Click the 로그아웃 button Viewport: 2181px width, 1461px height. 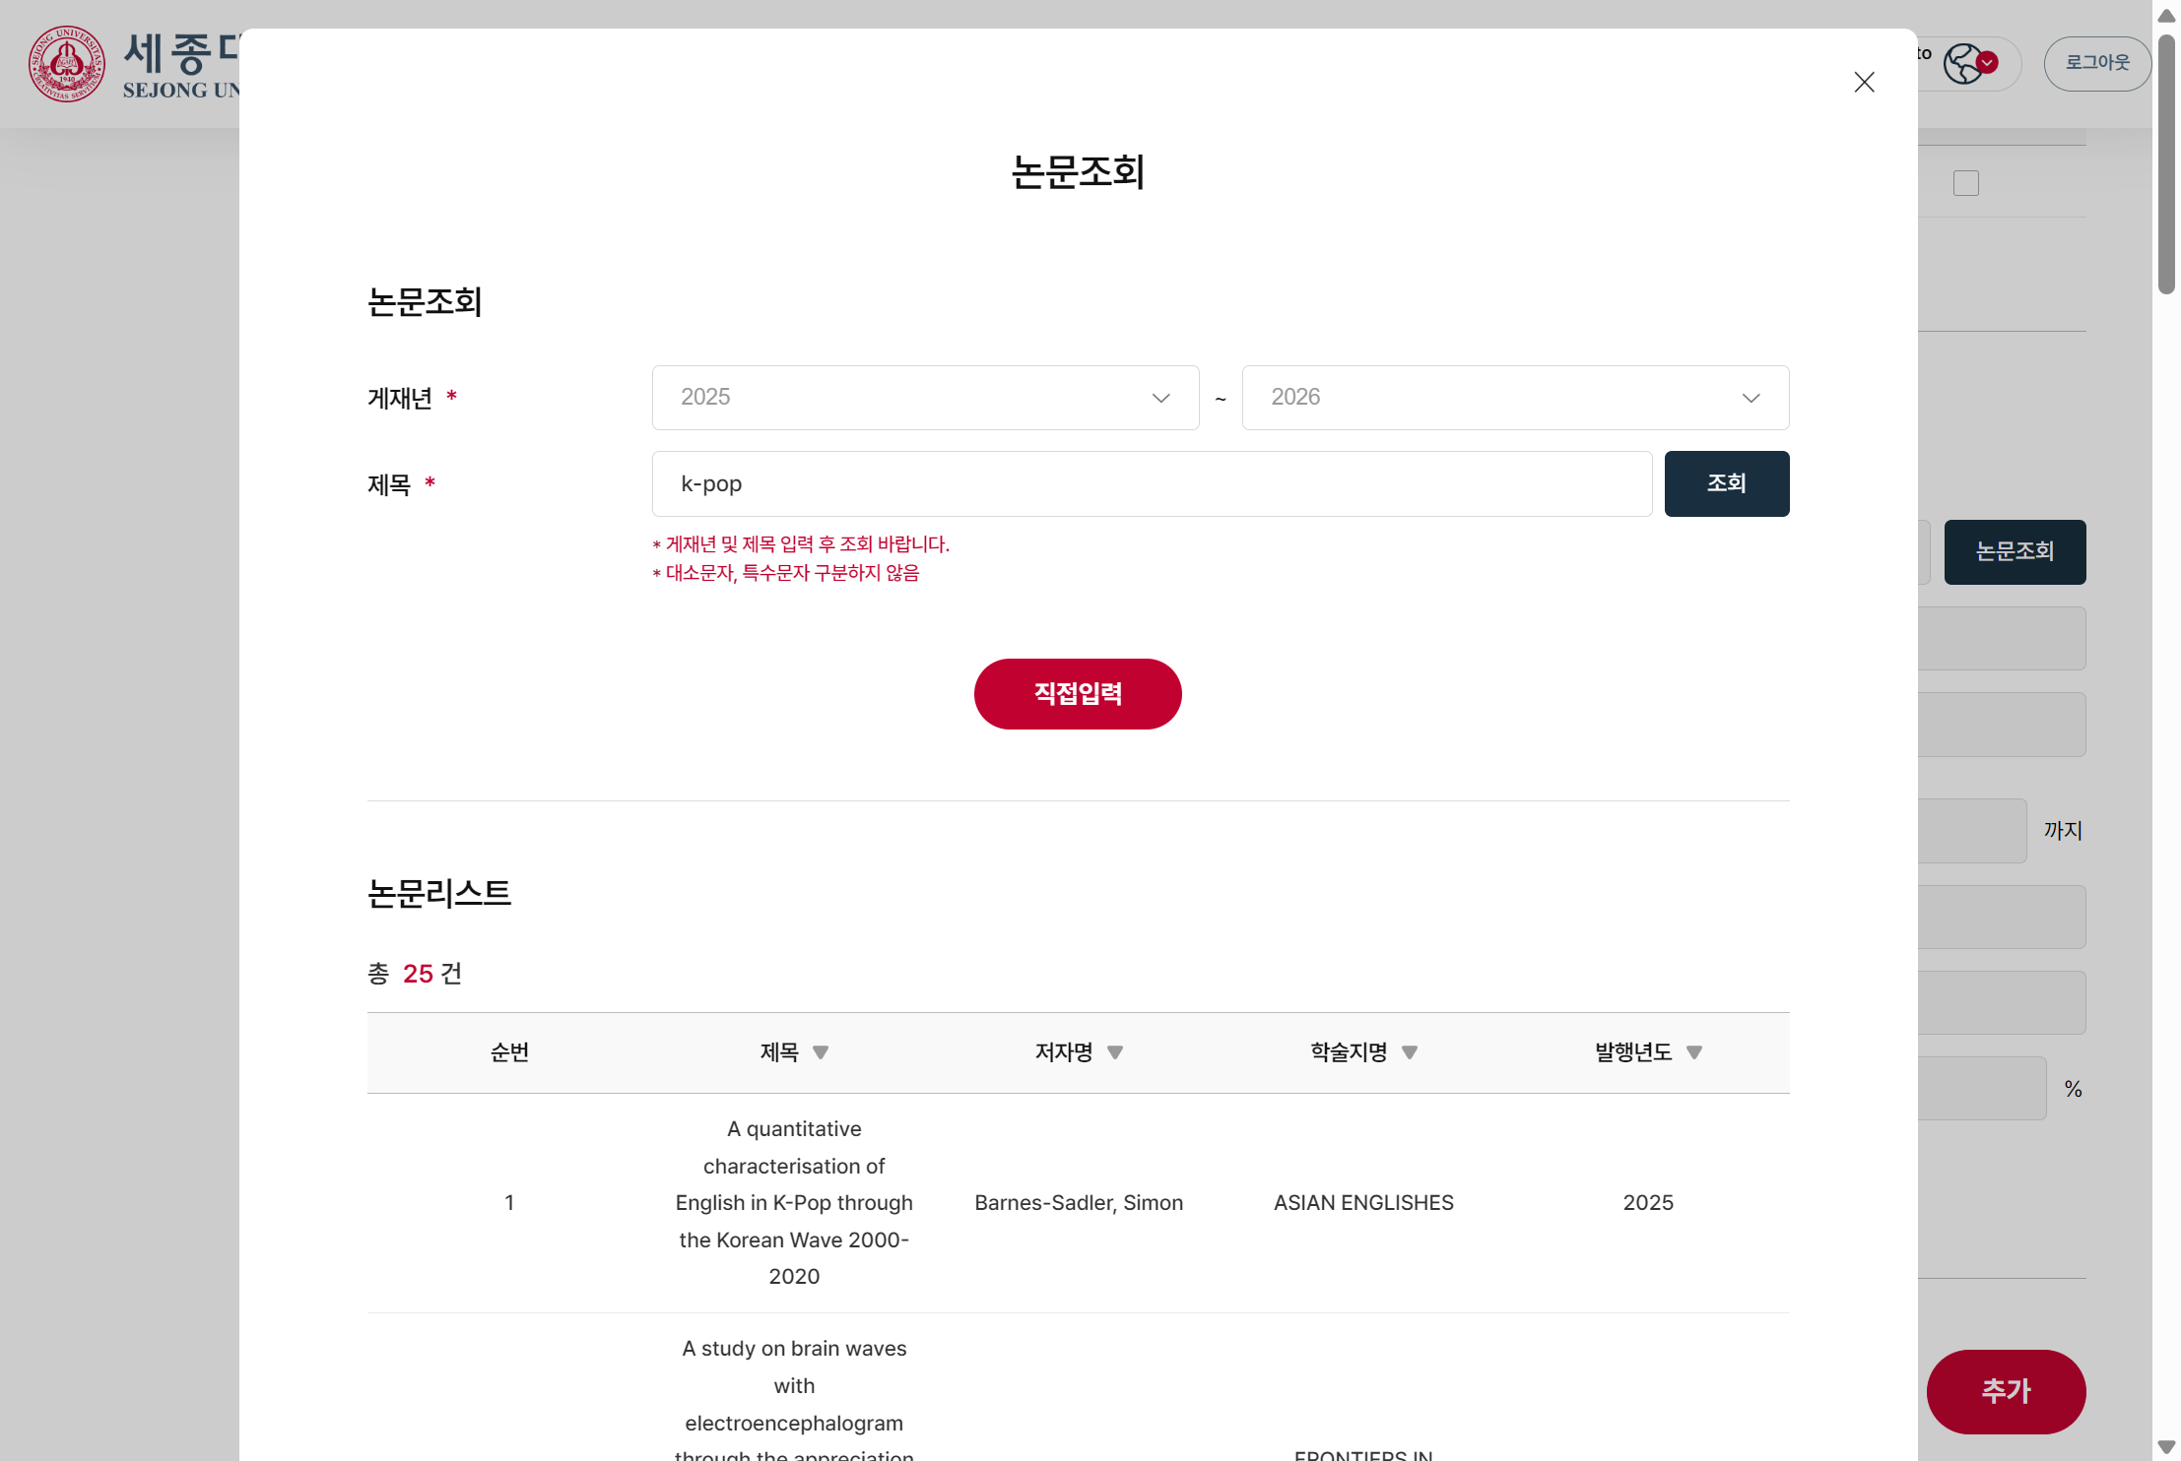(2097, 64)
